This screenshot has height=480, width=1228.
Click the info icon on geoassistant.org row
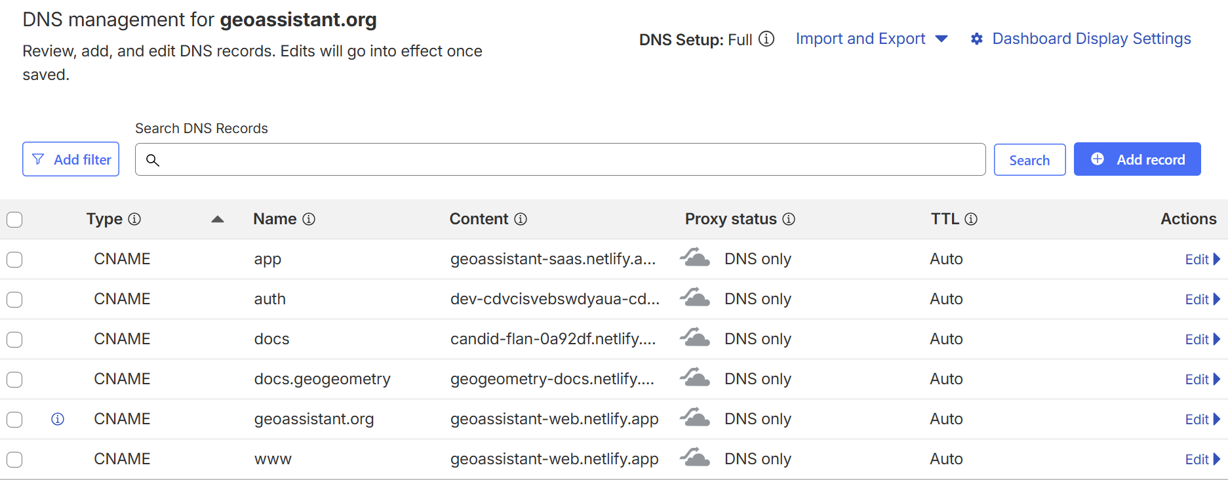[58, 419]
